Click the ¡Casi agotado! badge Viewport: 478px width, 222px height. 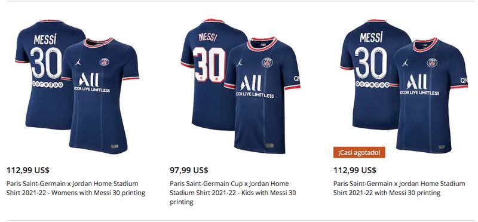[x=359, y=153]
